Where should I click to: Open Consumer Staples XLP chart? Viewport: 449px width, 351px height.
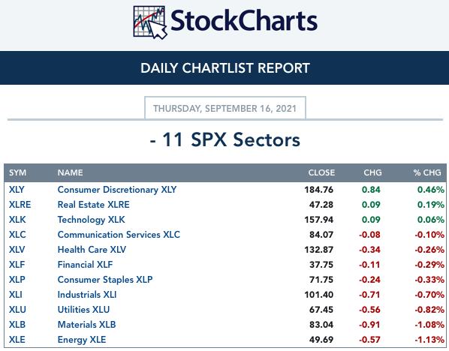(x=105, y=280)
